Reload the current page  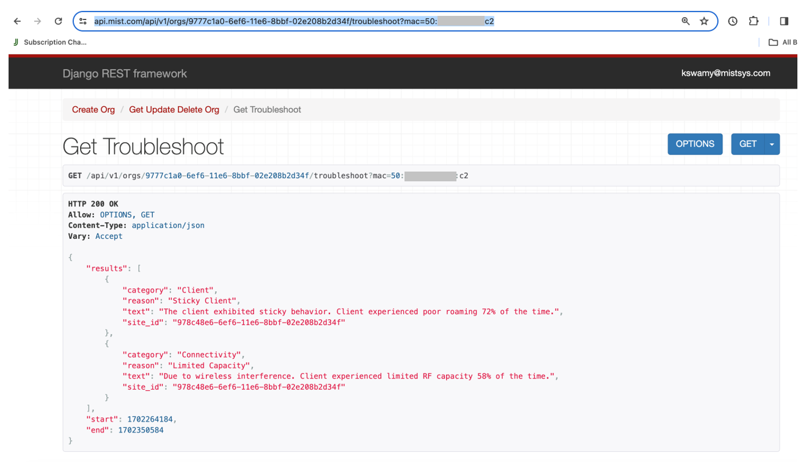click(58, 21)
